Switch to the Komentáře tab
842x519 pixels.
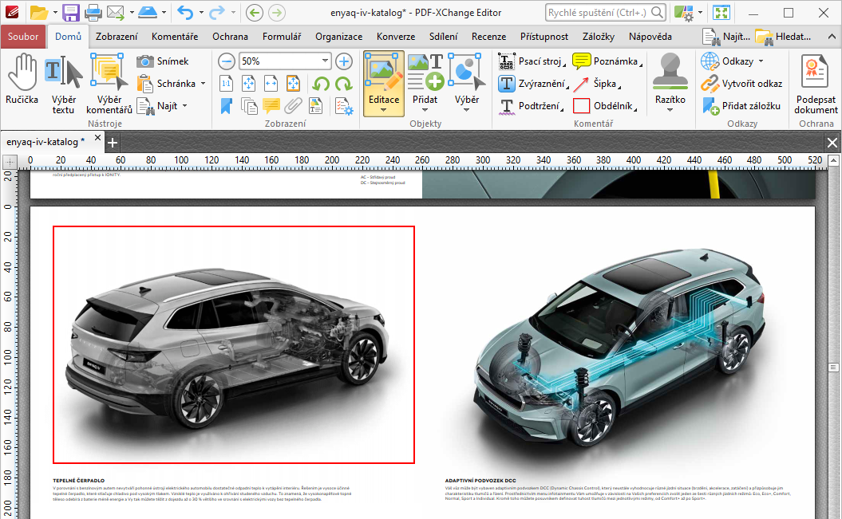[175, 37]
